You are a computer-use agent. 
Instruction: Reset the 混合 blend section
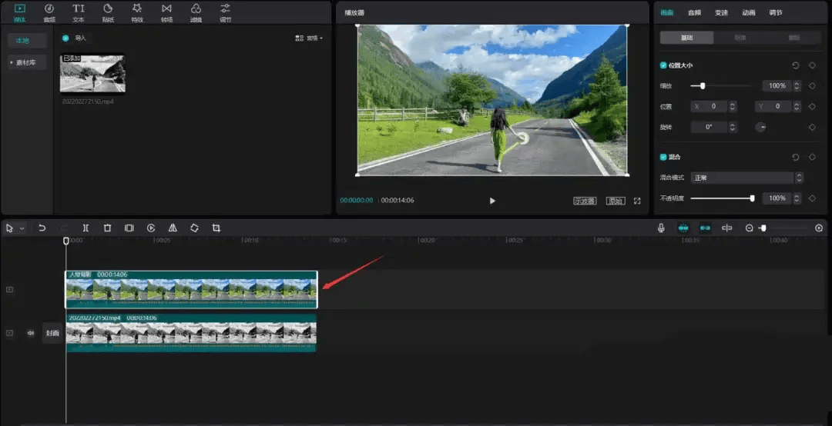coord(795,157)
